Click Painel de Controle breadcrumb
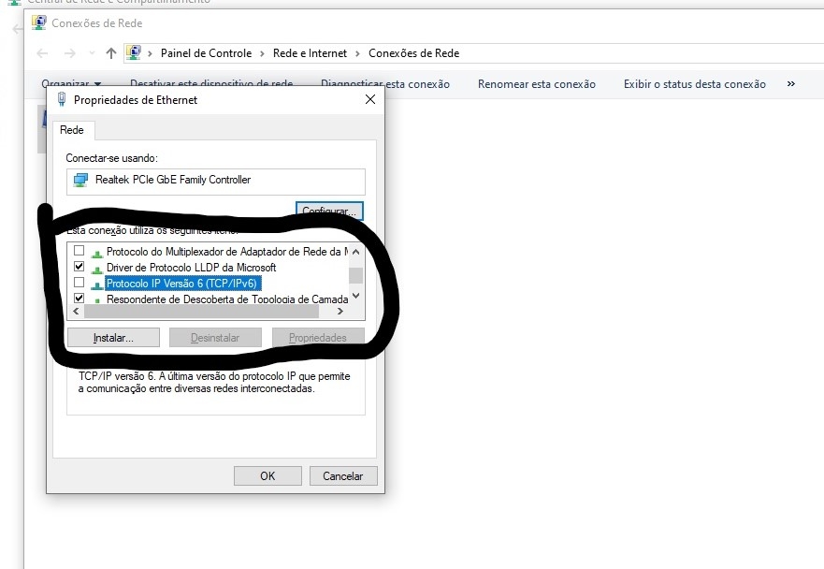Image resolution: width=824 pixels, height=569 pixels. (x=206, y=53)
